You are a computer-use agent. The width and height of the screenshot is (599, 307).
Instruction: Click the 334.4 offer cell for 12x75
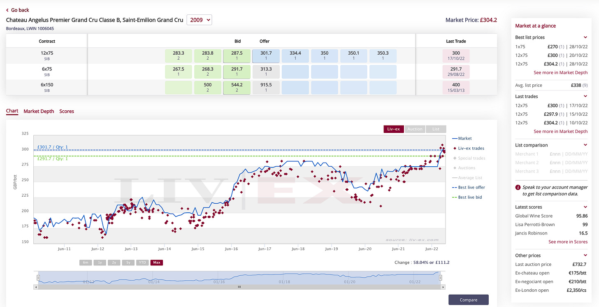pyautogui.click(x=295, y=56)
